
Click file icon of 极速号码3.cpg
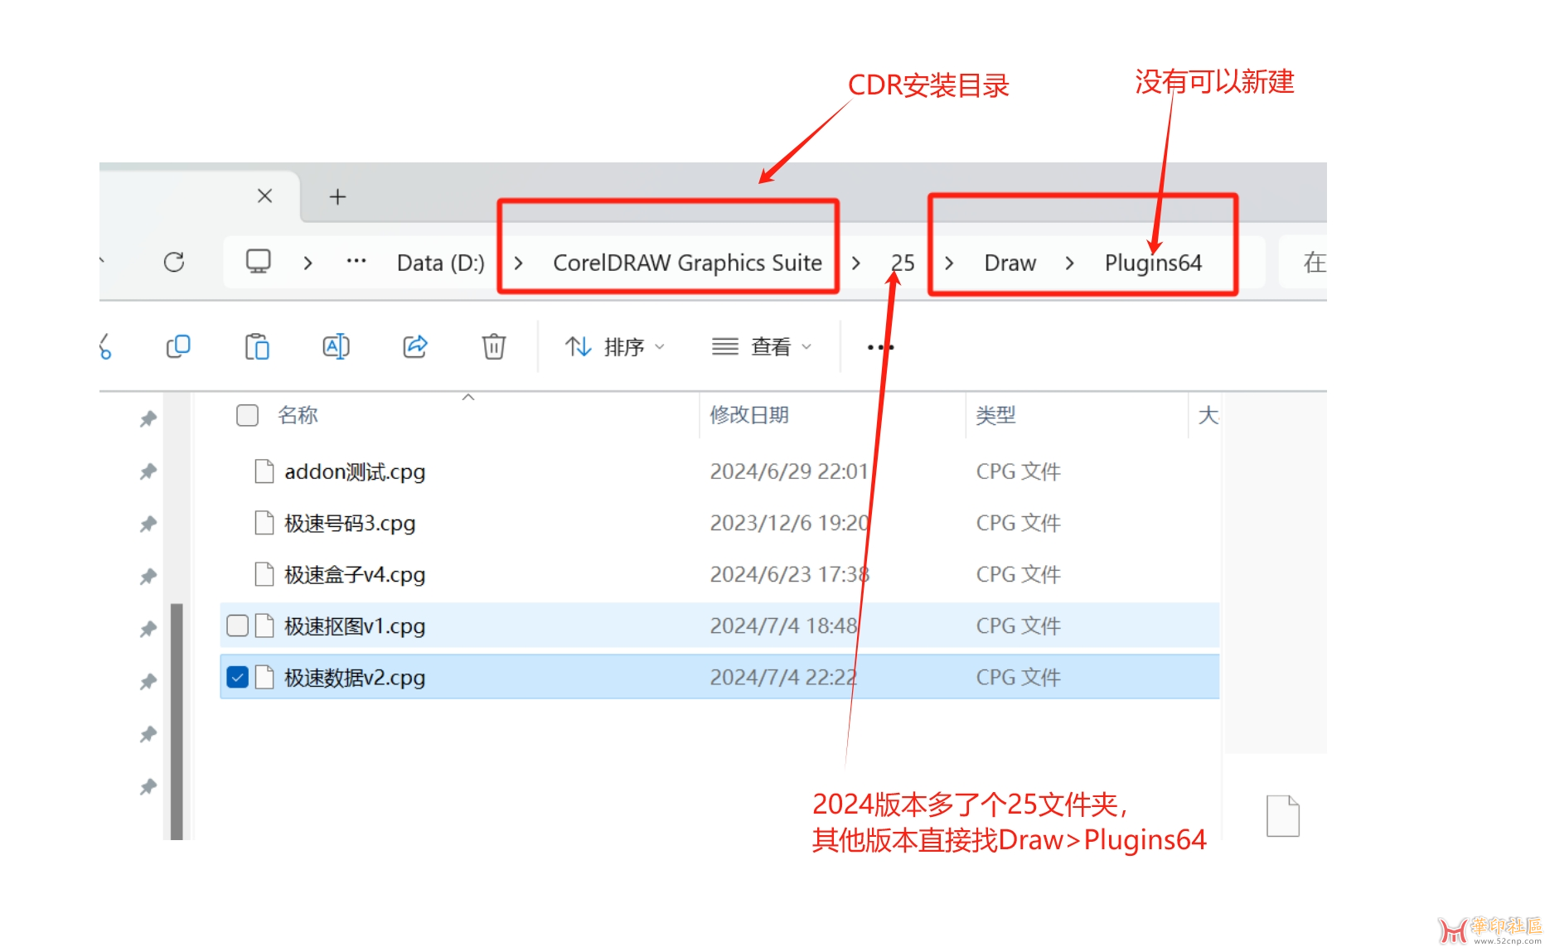pos(264,523)
